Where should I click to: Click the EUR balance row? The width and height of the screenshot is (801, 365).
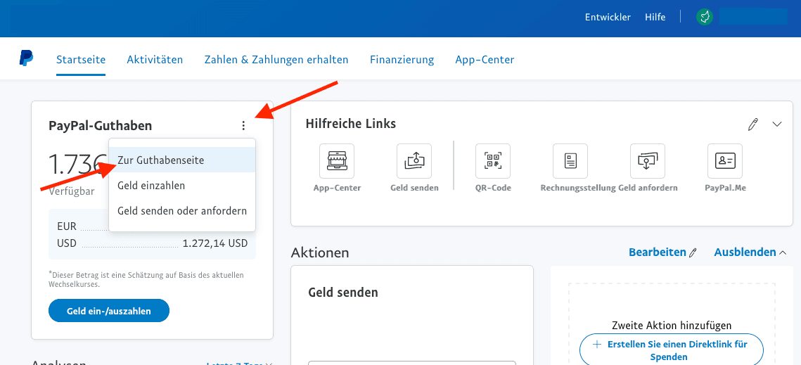(x=82, y=226)
